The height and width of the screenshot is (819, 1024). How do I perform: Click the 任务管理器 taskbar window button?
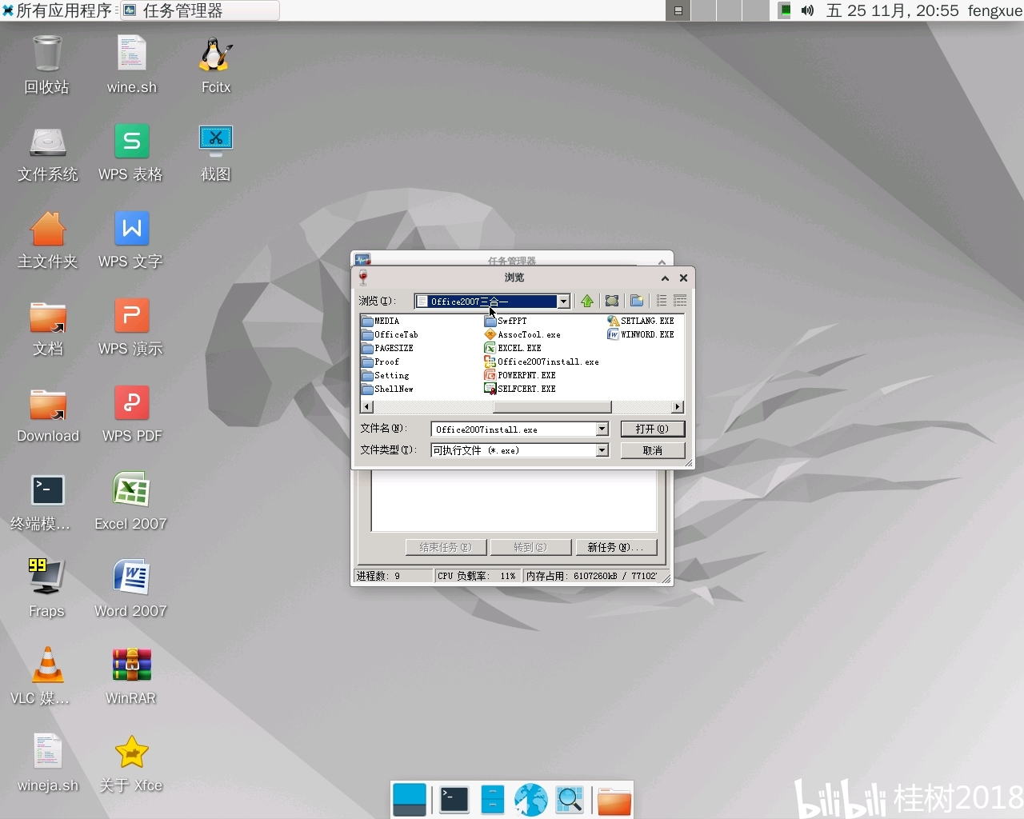(x=200, y=10)
